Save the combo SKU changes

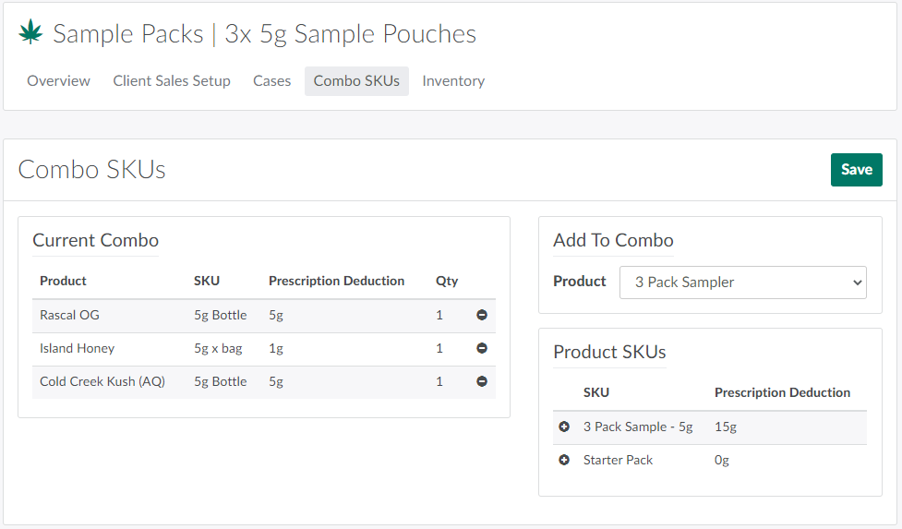click(856, 170)
